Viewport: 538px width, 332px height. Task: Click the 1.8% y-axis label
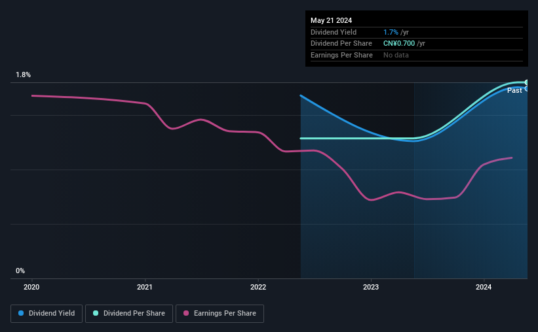tap(24, 75)
